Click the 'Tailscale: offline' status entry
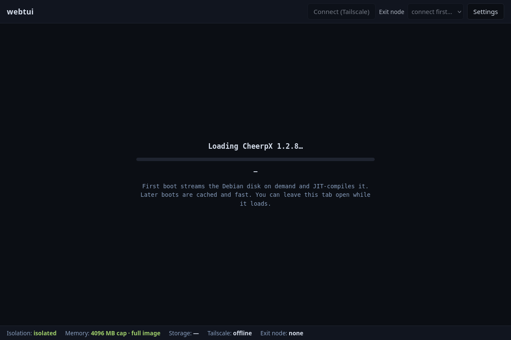Screen dimensions: 511x340 click(230, 333)
